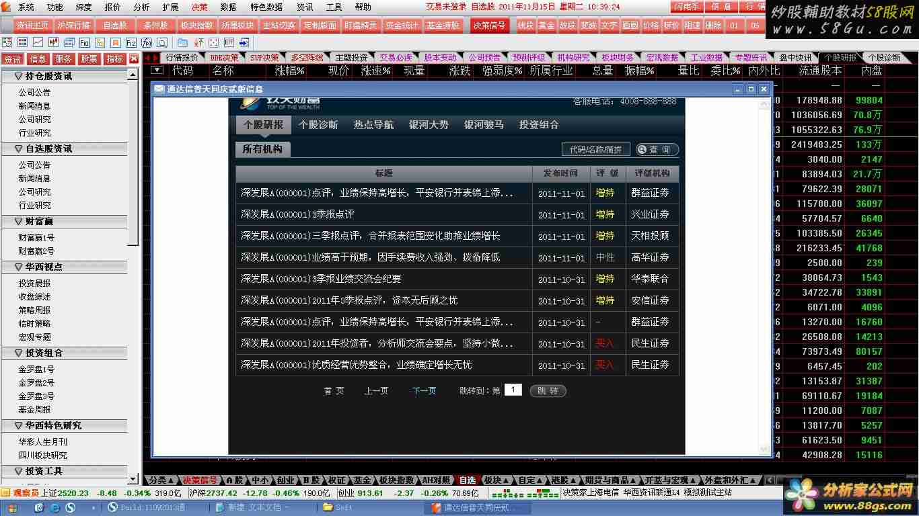
Task: Click the 跳转 jump button
Action: point(548,391)
